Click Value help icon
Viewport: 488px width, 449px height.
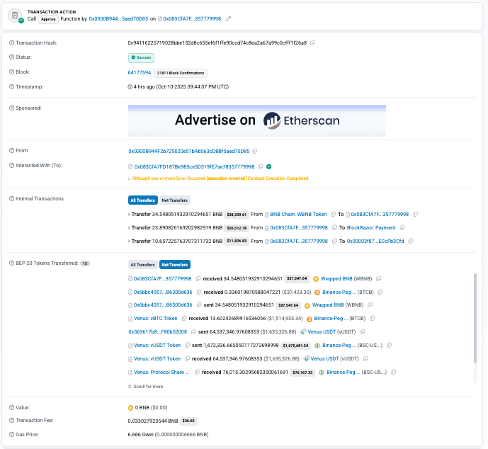coord(11,407)
